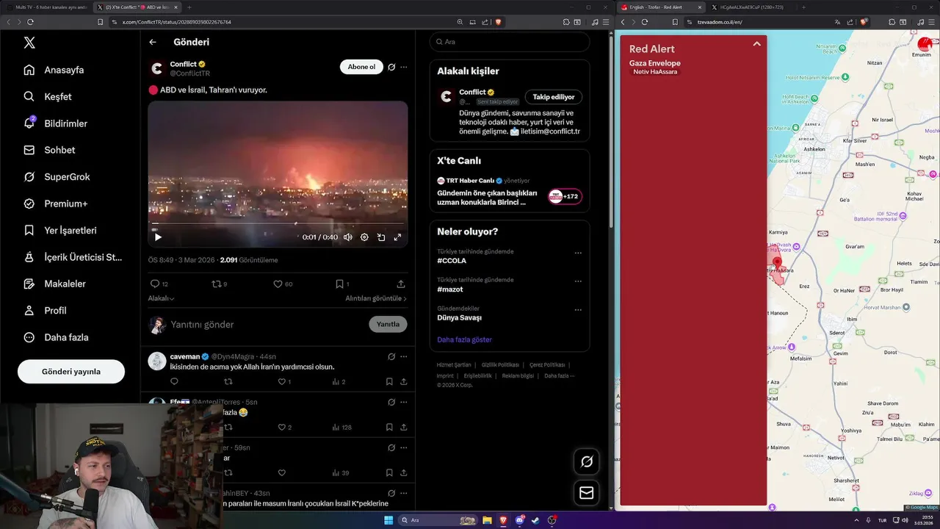Click Brave shield icon in X window
Screen dimensions: 940x529
pyautogui.click(x=499, y=22)
